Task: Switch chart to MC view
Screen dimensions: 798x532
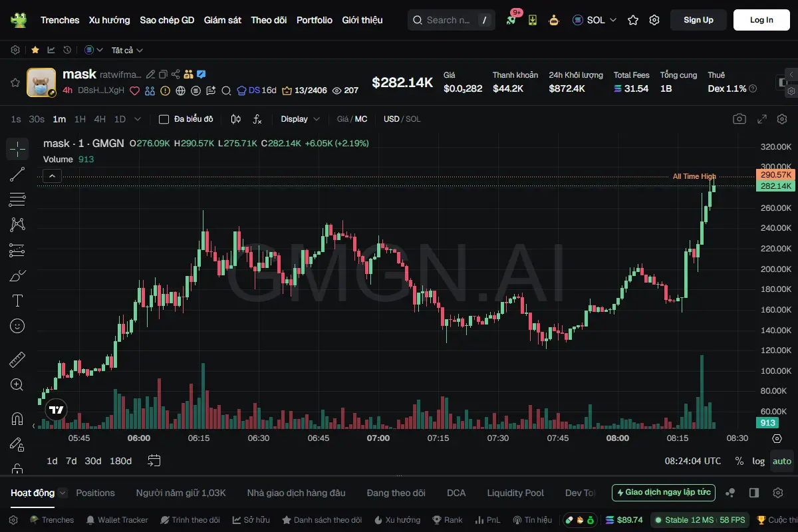Action: [361, 119]
